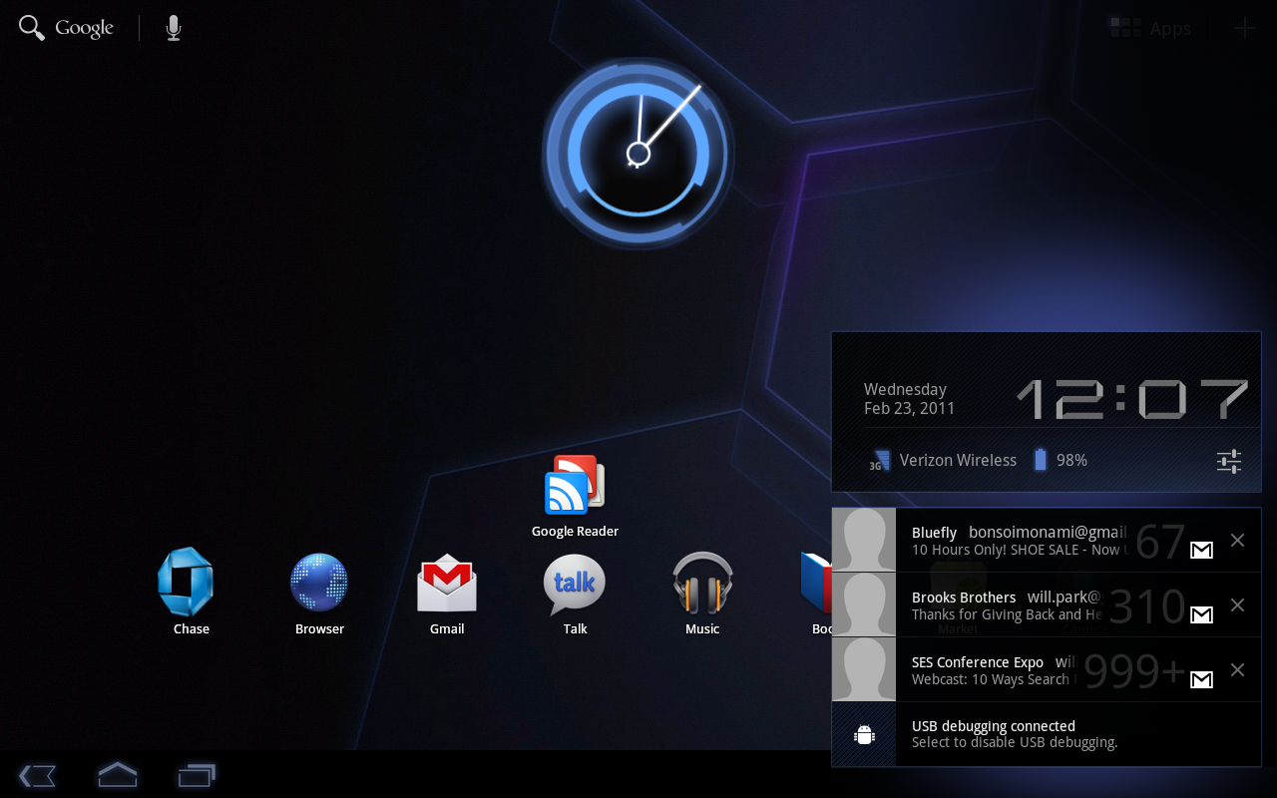The image size is (1277, 798).
Task: Open the USB debugging connected notification
Action: tap(1047, 734)
